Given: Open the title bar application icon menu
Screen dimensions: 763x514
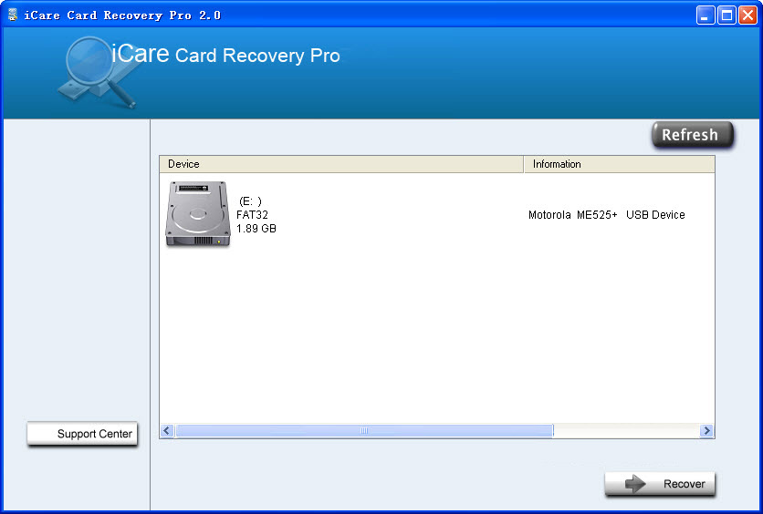Looking at the screenshot, I should pyautogui.click(x=13, y=15).
